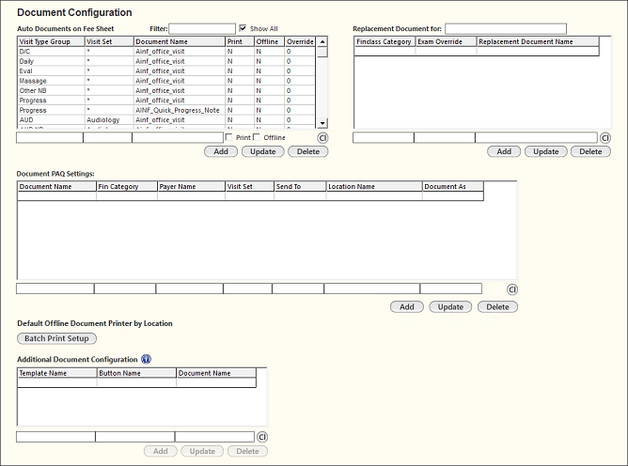628x466 pixels.
Task: Click Payer Name entry field below PAQ Settings
Action: (x=190, y=288)
